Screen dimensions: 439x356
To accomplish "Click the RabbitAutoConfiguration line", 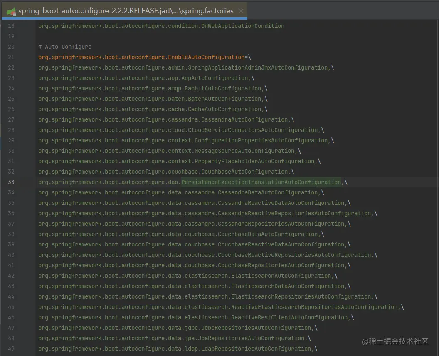I will [x=153, y=88].
